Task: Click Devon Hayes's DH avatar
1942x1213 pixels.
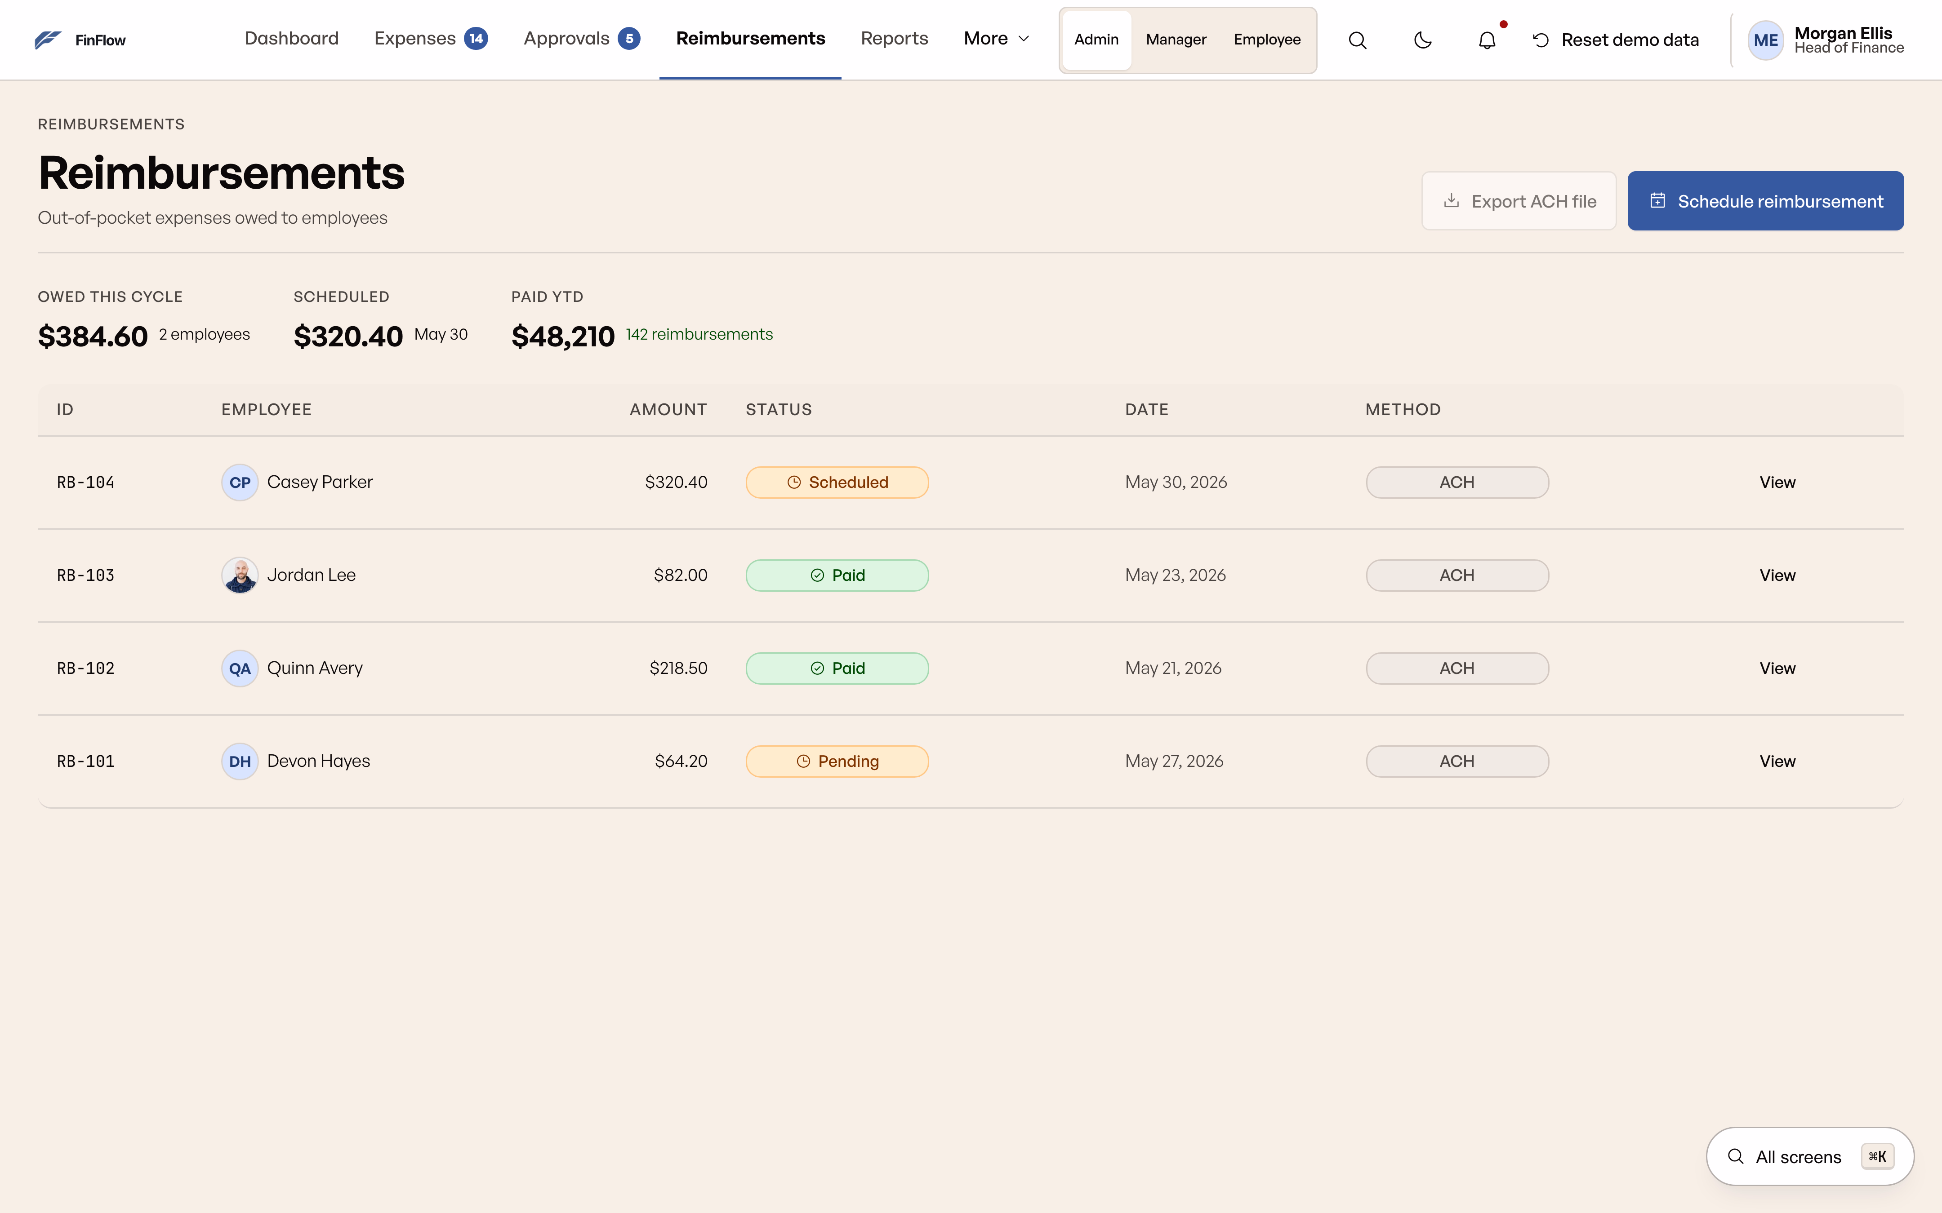Action: pos(240,761)
